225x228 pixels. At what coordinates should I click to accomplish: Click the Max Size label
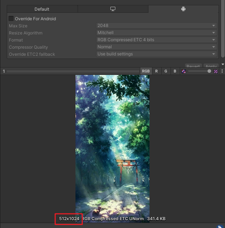point(18,26)
